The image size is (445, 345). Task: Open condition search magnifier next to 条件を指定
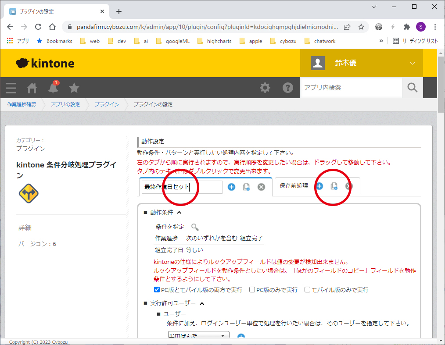tap(195, 227)
